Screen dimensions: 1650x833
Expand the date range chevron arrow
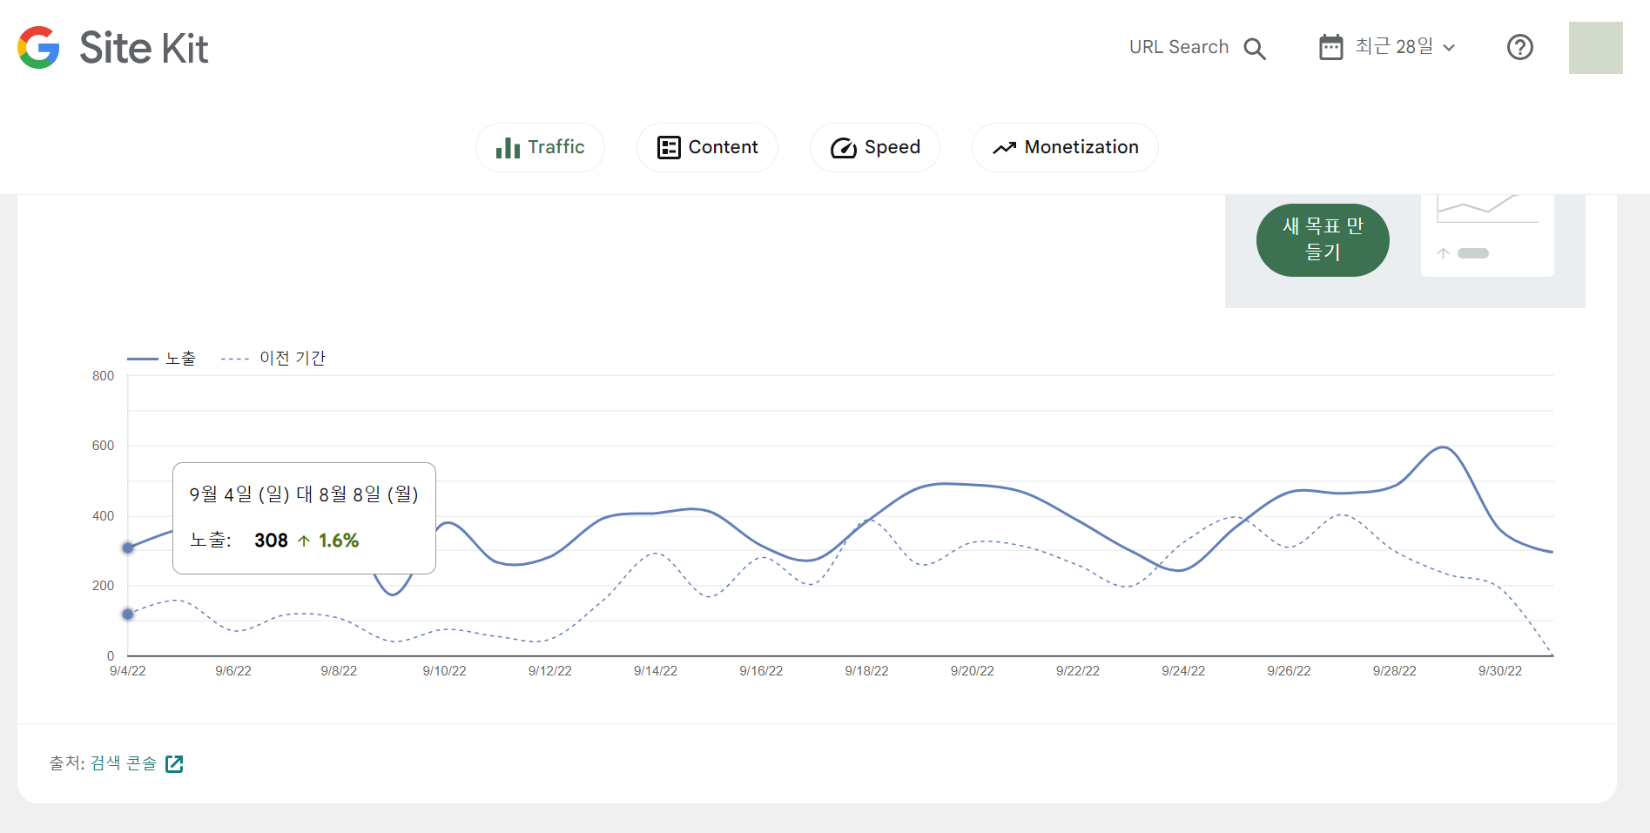click(x=1449, y=48)
